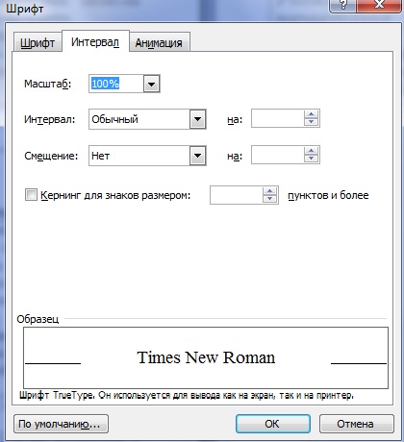Enable Кернинг для знаков размером checkbox

[31, 195]
